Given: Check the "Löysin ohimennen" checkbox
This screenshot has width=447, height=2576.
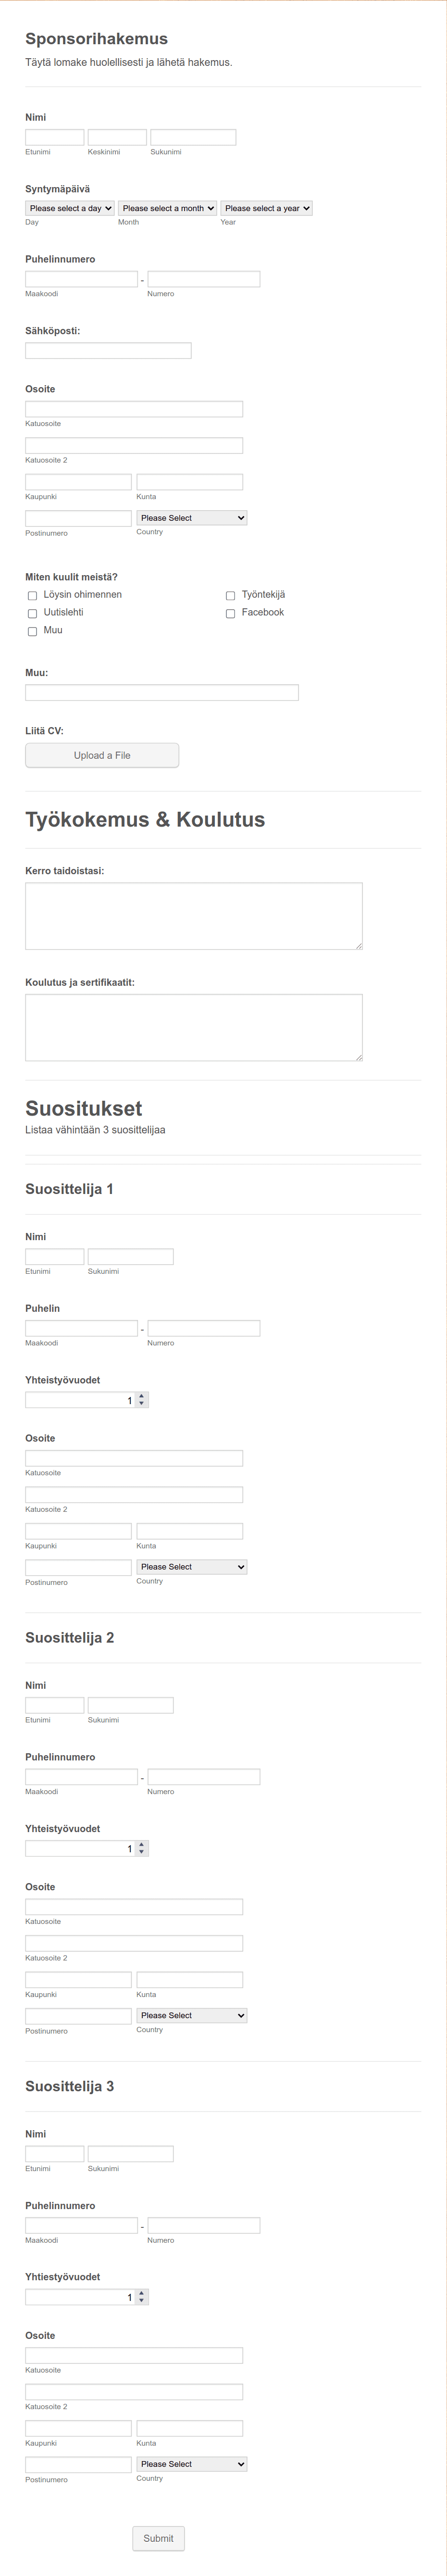Looking at the screenshot, I should click(32, 595).
